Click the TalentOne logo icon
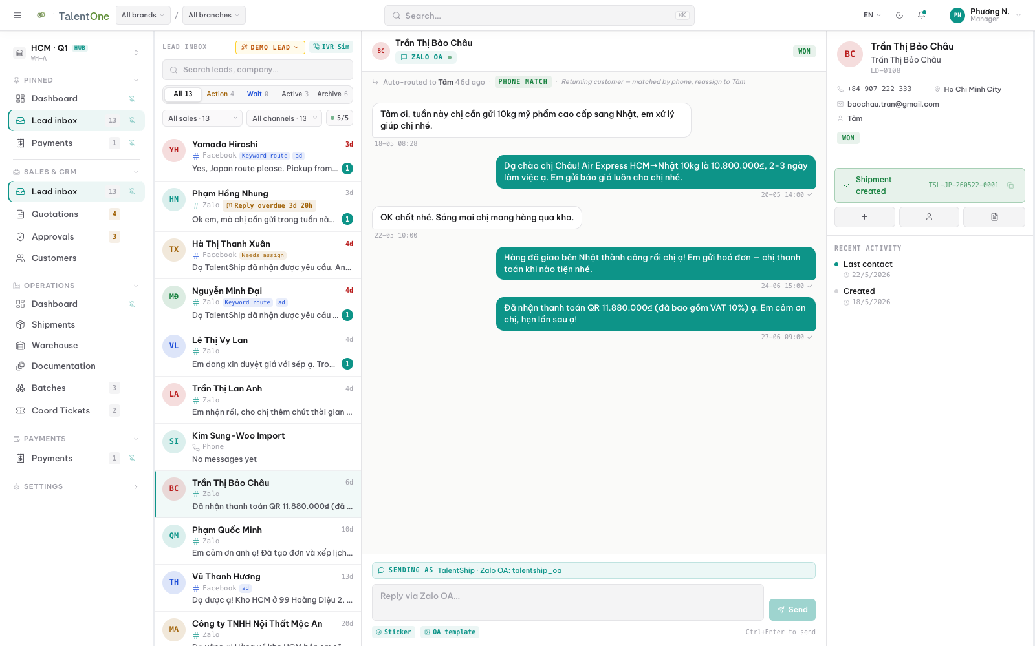This screenshot has width=1035, height=646. coord(41,16)
